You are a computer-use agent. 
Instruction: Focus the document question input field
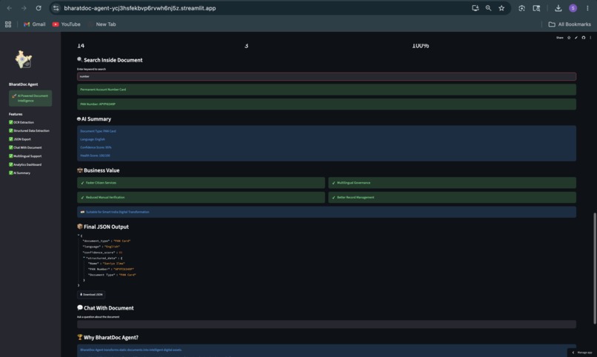[327, 324]
